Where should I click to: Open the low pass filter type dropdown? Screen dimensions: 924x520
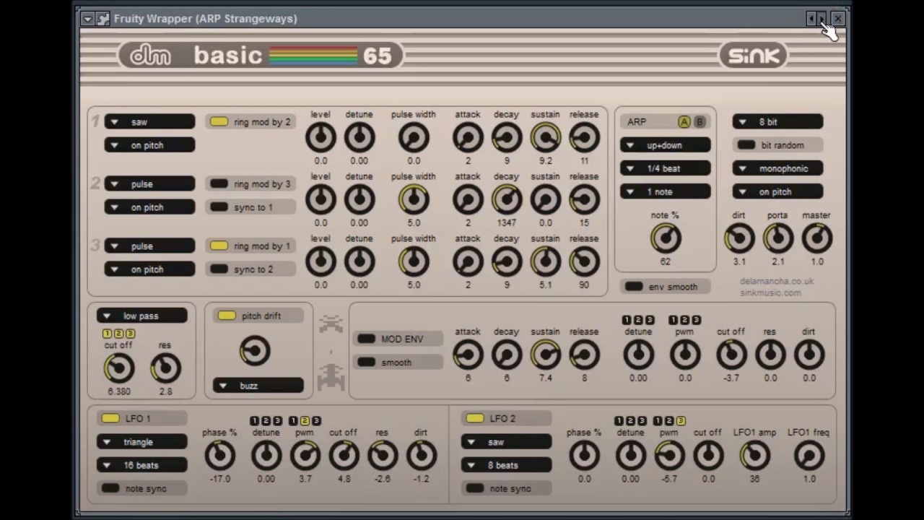(x=142, y=316)
